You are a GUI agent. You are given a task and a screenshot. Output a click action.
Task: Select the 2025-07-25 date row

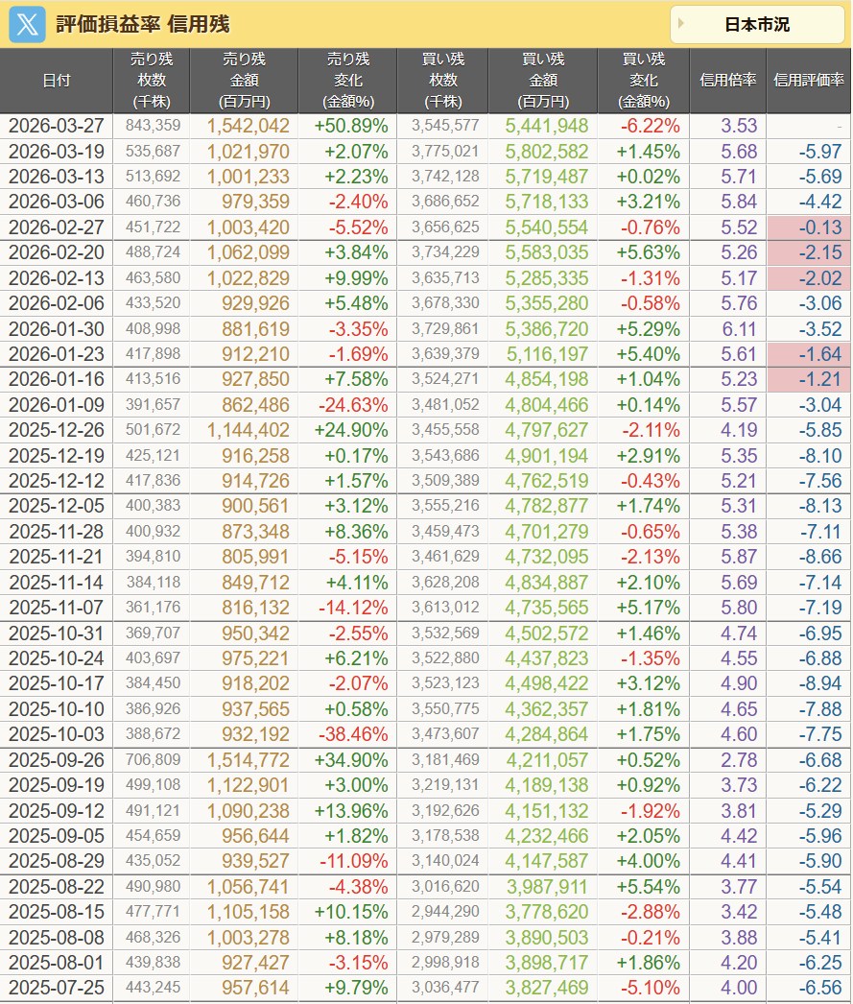point(57,987)
